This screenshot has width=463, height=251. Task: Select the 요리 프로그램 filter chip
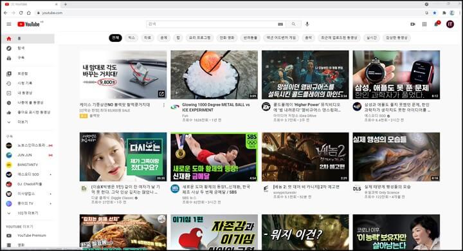point(200,38)
